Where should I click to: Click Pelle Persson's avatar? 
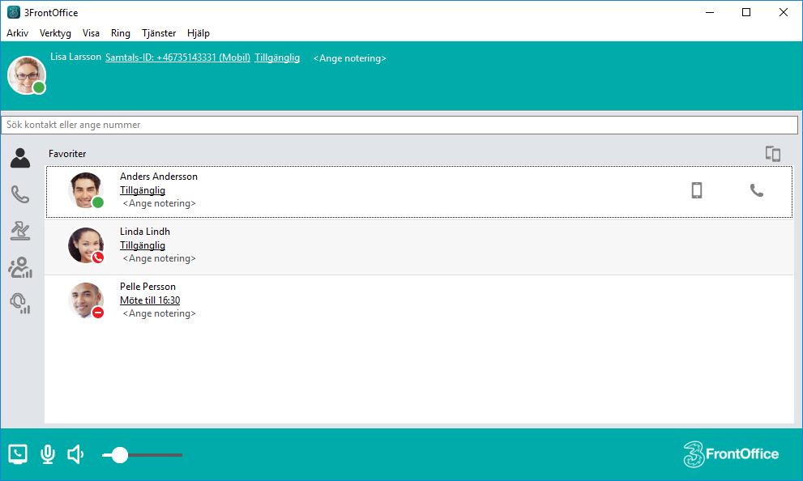(86, 300)
